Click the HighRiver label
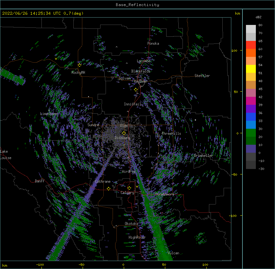Viewport: 275px width, 269px height. [x=137, y=237]
